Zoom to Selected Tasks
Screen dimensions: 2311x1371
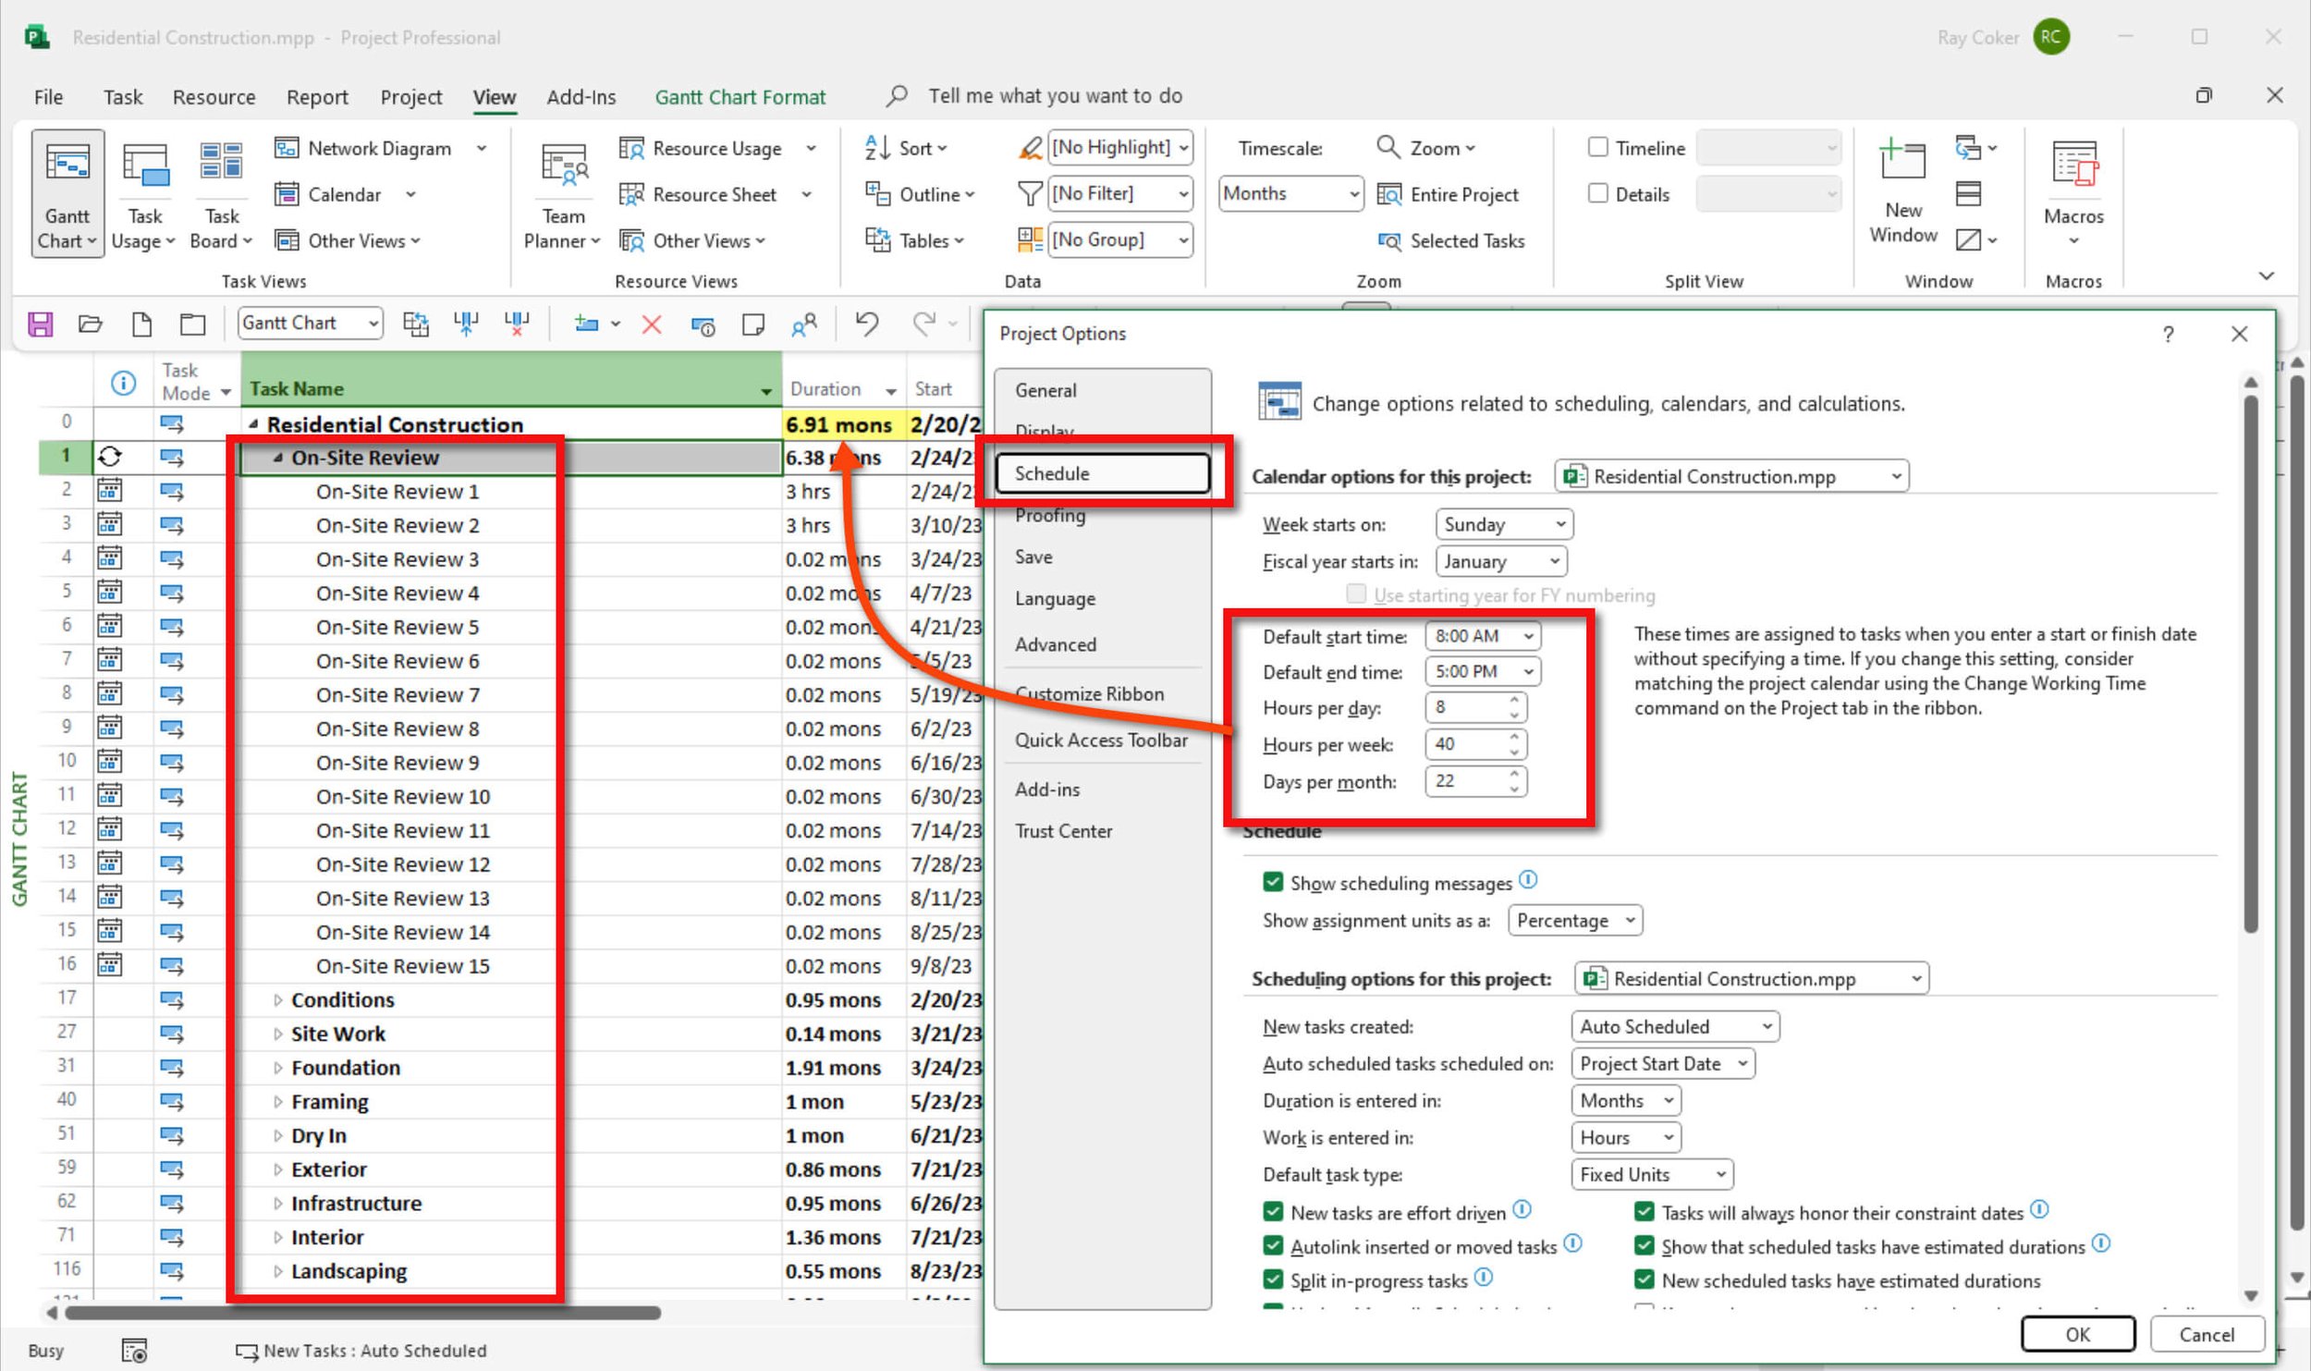[1450, 240]
